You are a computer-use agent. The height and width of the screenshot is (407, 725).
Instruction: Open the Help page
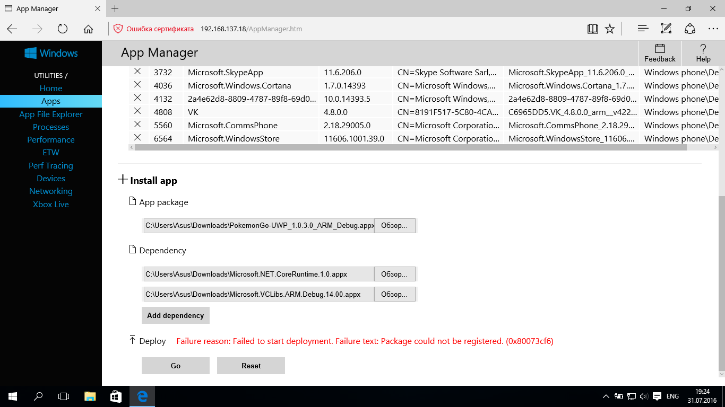[x=703, y=54]
